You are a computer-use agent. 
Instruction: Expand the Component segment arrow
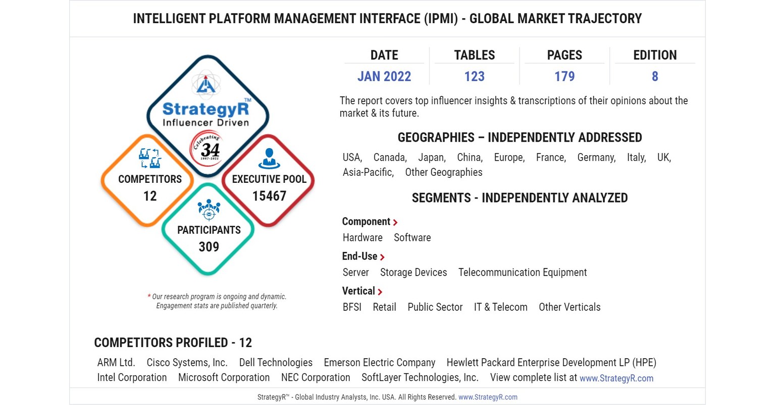pyautogui.click(x=395, y=222)
